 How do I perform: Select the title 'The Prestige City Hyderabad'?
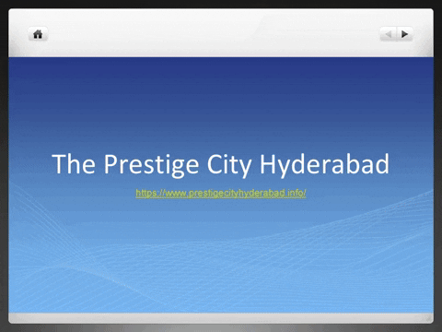point(221,164)
